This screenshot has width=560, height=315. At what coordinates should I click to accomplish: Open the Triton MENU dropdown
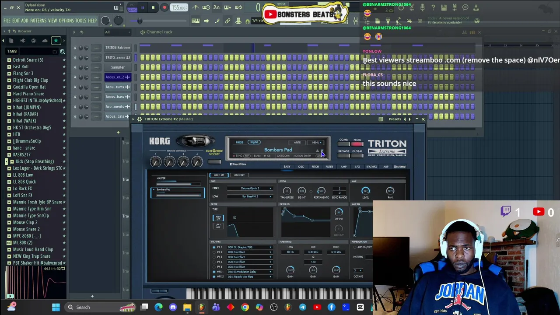click(x=316, y=143)
